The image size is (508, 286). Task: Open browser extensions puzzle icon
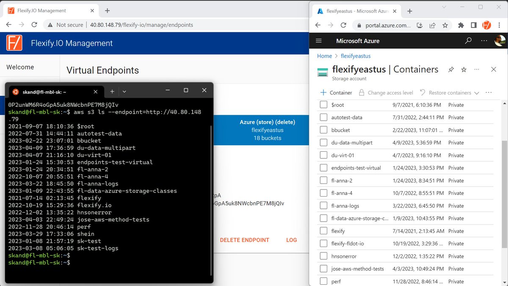(461, 25)
